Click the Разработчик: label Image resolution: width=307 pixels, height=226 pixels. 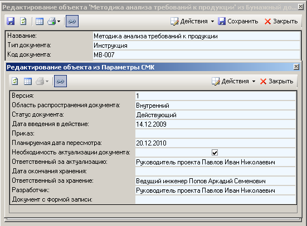(x=31, y=190)
